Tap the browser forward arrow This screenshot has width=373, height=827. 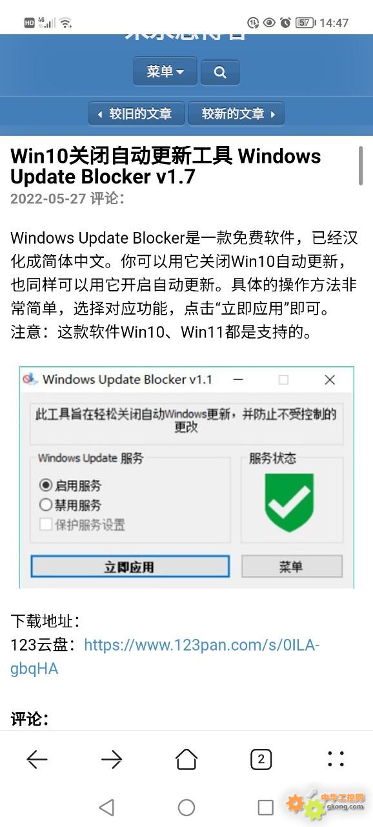click(x=112, y=759)
